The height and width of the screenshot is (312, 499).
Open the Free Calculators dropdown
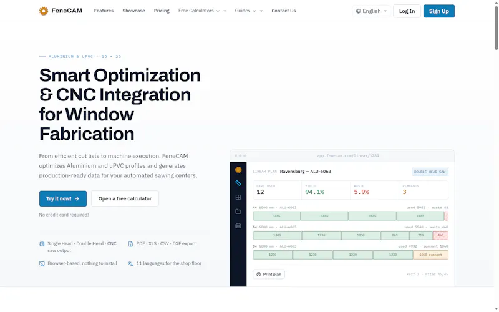tap(202, 11)
